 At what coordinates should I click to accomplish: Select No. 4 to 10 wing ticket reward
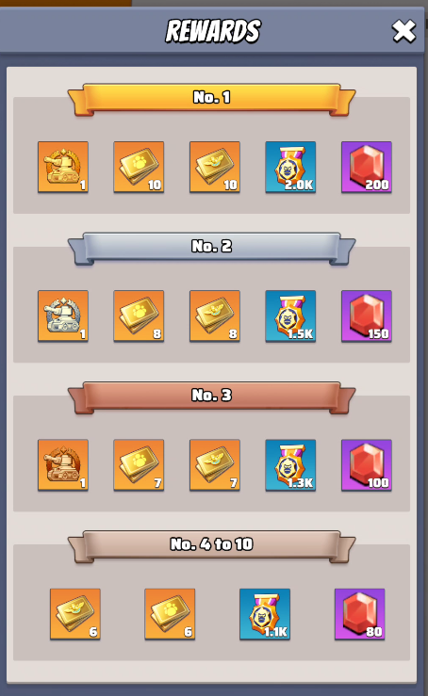click(x=75, y=614)
